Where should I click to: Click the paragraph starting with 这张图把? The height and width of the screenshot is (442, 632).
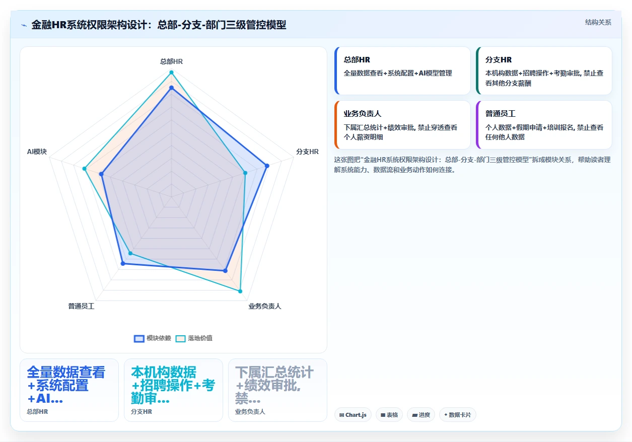click(472, 165)
